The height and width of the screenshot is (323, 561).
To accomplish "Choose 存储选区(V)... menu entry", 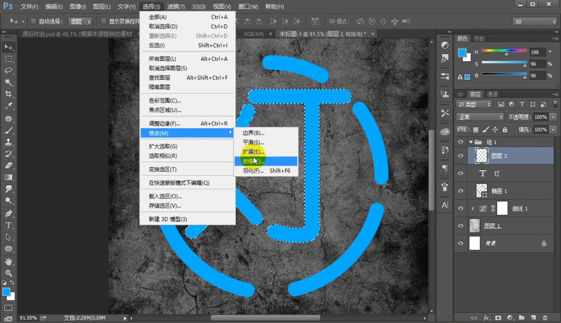I will point(188,206).
